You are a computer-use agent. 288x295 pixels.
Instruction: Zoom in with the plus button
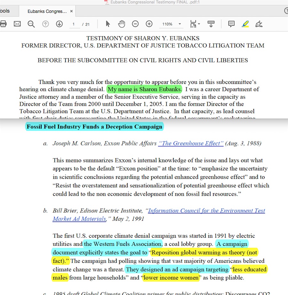tap(149, 24)
